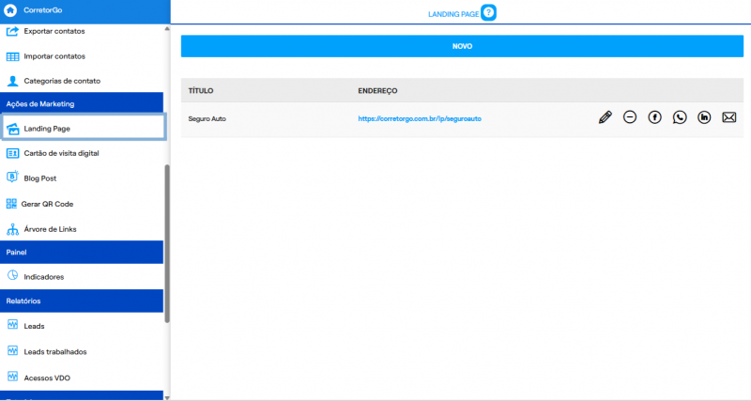This screenshot has height=401, width=751.
Task: Edit Seguro Auto with the pencil icon
Action: [x=605, y=117]
